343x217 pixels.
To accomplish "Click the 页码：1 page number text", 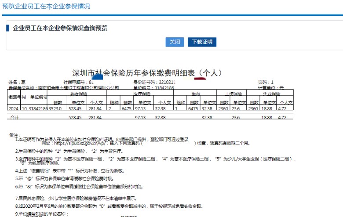I will (x=265, y=82).
